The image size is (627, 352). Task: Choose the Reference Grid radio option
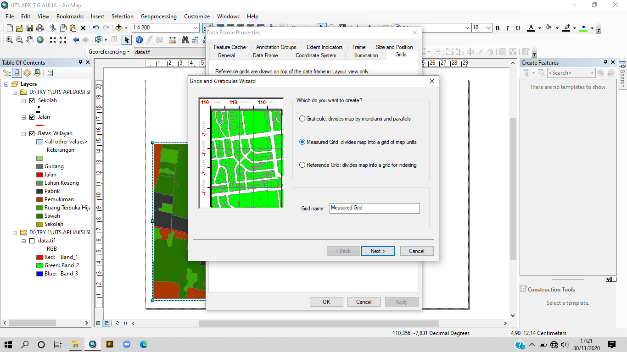(x=302, y=165)
